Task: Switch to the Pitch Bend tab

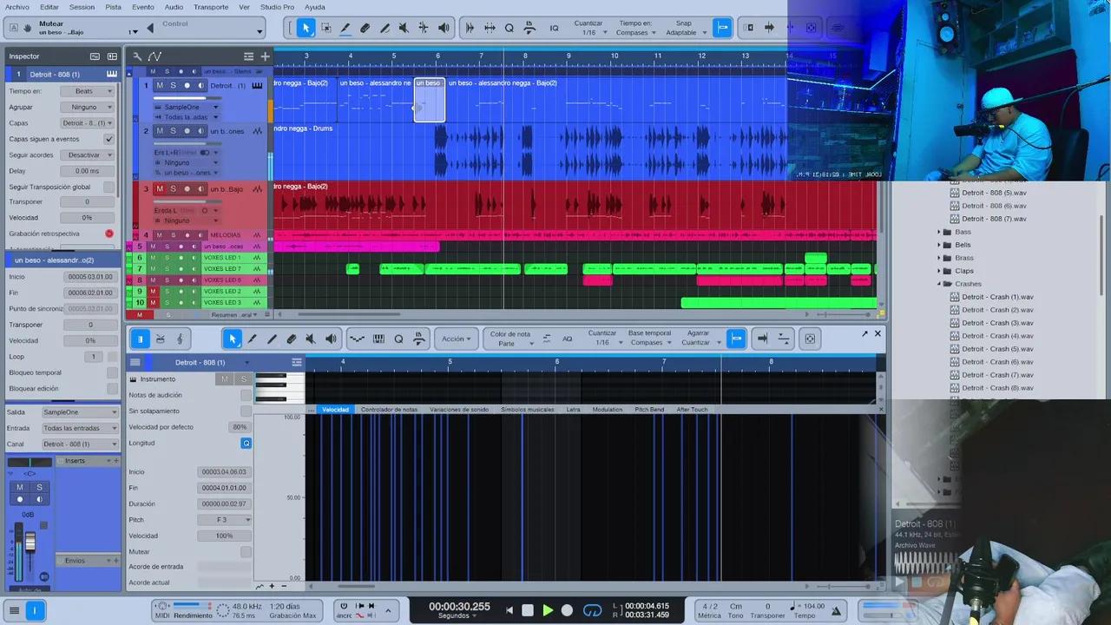Action: (x=649, y=409)
